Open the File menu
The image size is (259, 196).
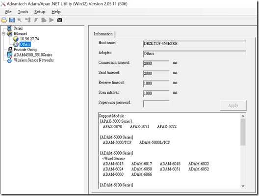[x=8, y=12]
